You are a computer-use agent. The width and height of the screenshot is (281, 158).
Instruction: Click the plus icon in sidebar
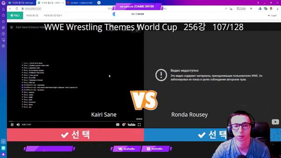point(3,141)
